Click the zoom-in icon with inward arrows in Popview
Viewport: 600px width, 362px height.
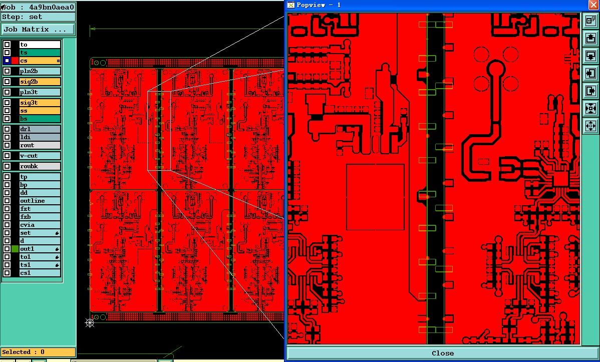[x=590, y=108]
